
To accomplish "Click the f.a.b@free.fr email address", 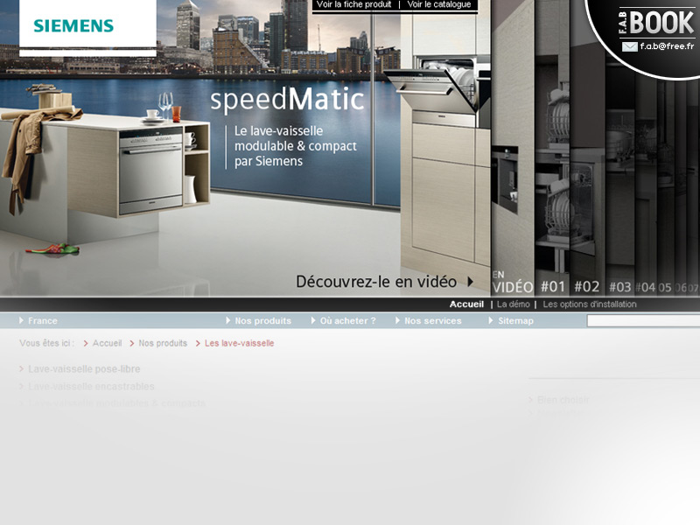I will (x=667, y=46).
